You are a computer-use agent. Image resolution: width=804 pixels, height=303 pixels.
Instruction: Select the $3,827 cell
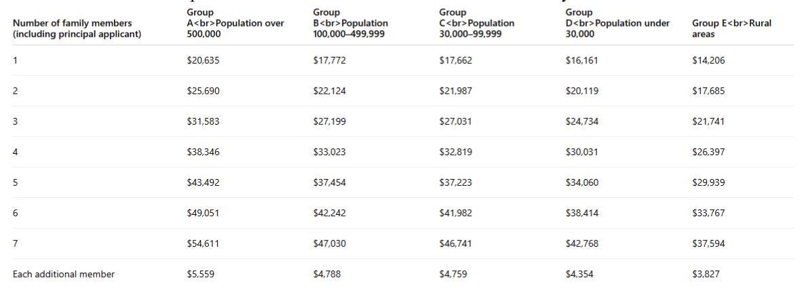tap(706, 274)
